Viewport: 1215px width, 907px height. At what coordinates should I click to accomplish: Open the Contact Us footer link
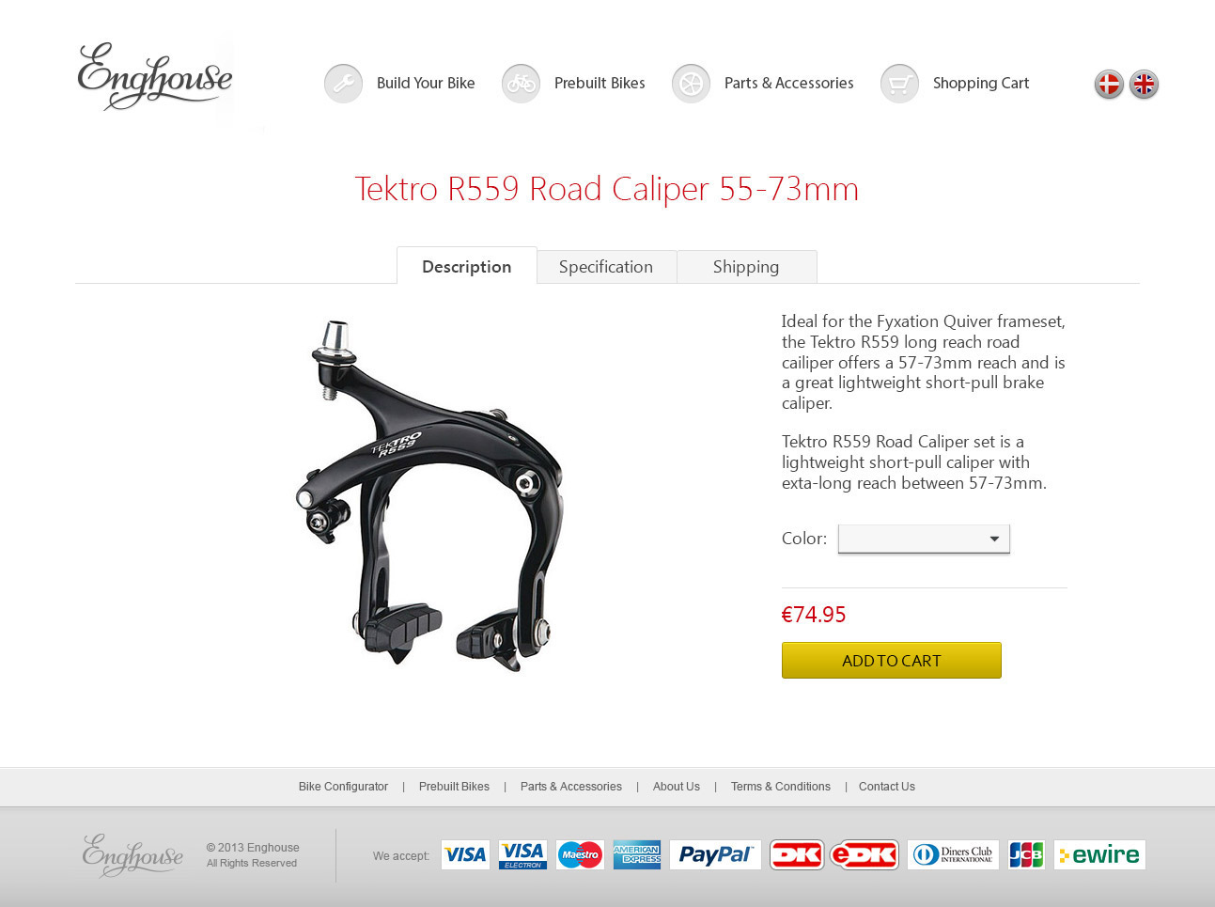point(887,787)
